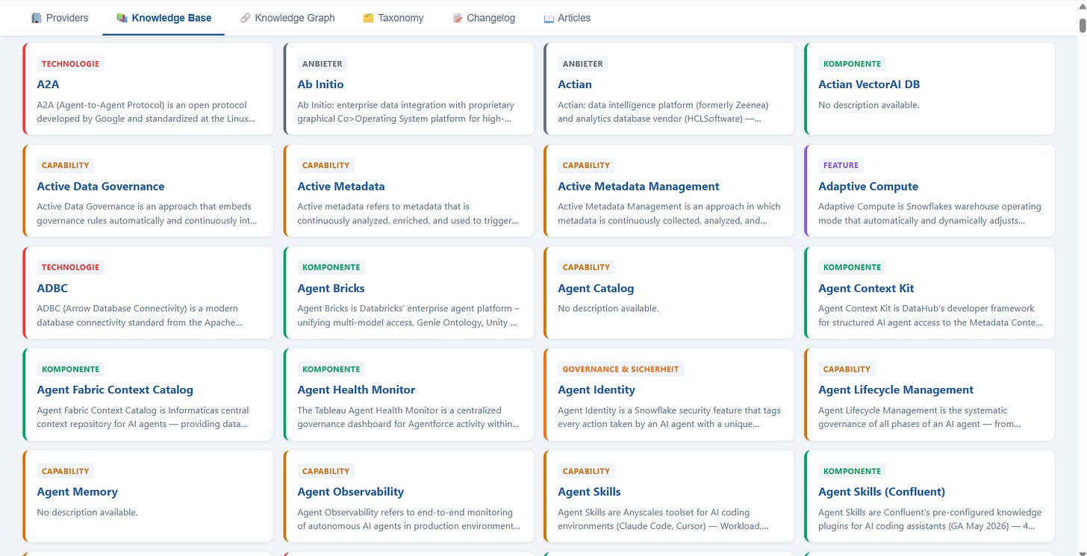The image size is (1087, 556).
Task: Click the Agent Context Kit title
Action: [x=866, y=288]
